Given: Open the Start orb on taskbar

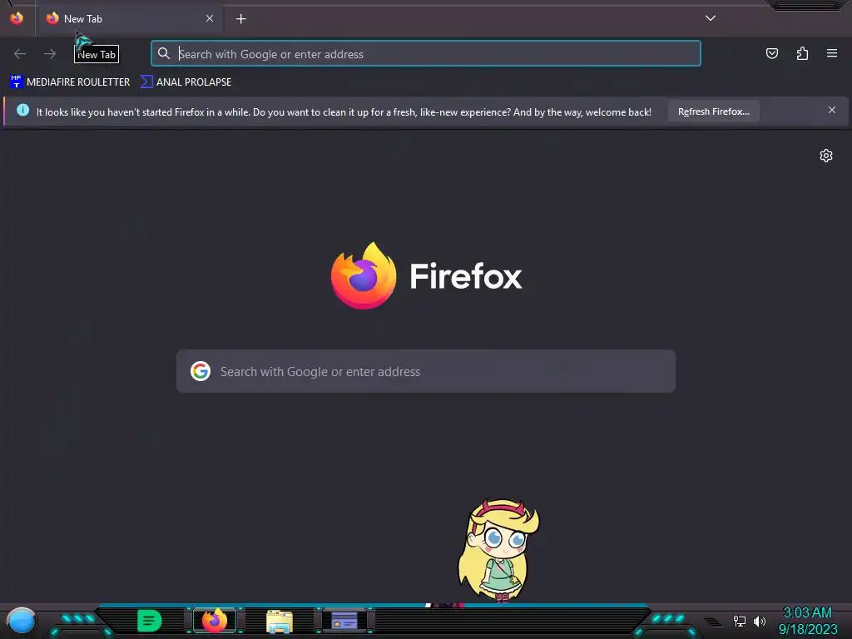Looking at the screenshot, I should pyautogui.click(x=21, y=621).
